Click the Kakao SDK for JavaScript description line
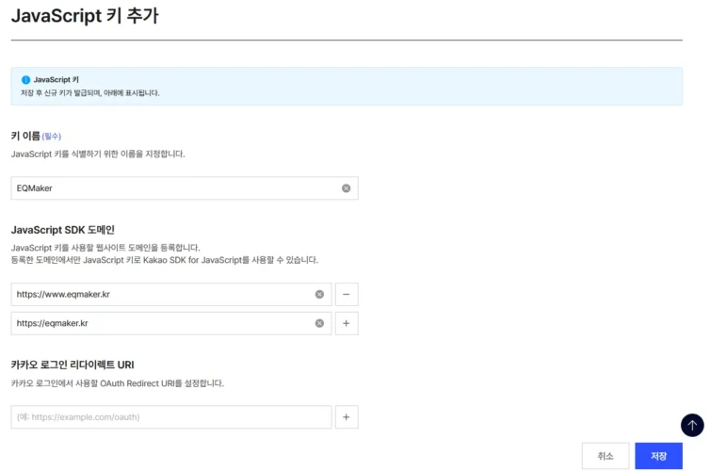Screen dimensions: 711x471 165,260
